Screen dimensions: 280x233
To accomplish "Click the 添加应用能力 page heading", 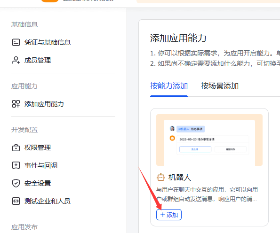I will click(178, 38).
